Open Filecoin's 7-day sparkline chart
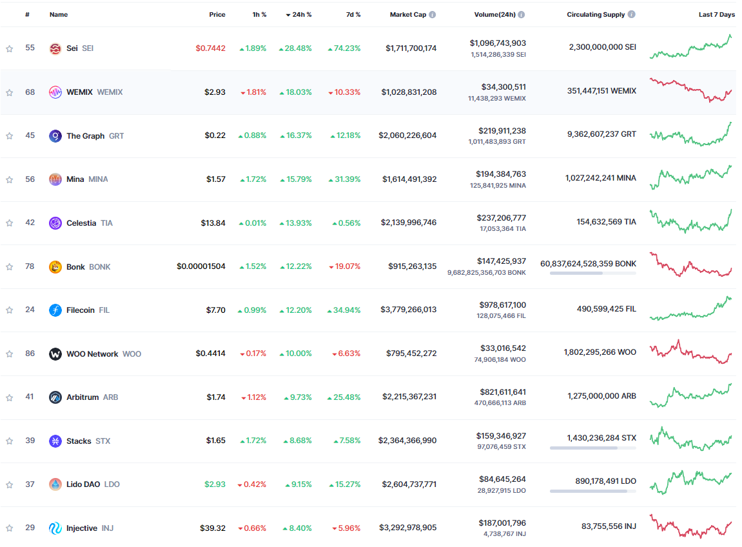Screen dimensions: 742x547 coord(691,308)
